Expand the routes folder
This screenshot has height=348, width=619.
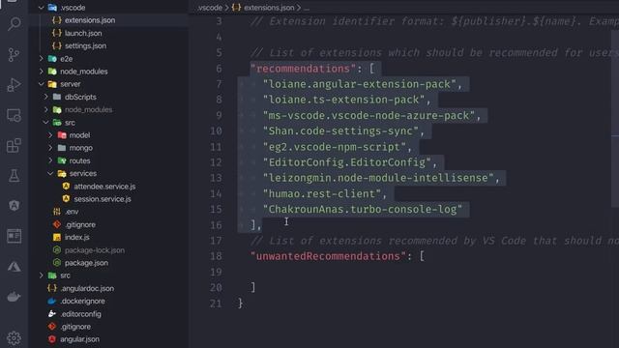click(50, 160)
